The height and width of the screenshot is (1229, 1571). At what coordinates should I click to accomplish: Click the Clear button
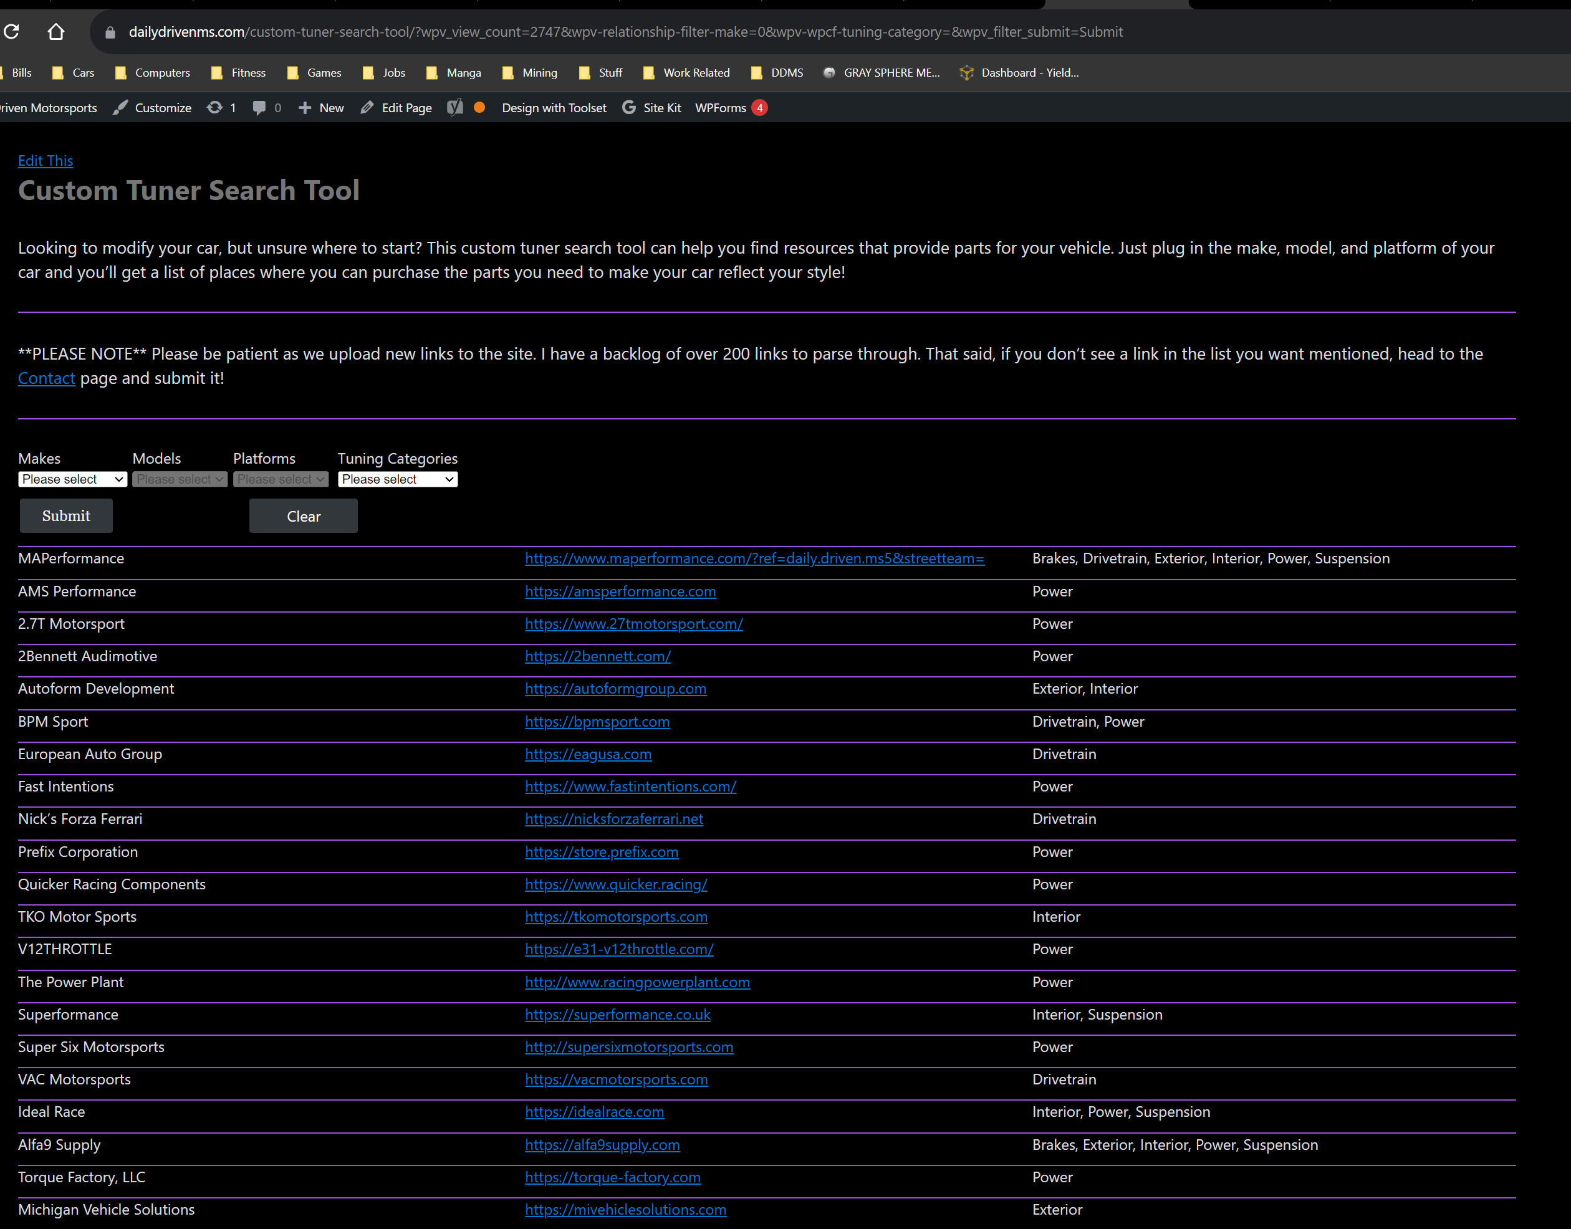(304, 516)
